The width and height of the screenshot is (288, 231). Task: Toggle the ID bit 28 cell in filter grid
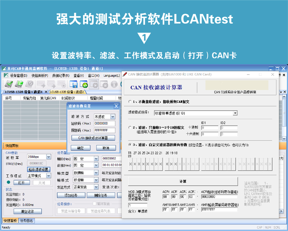click(x=130, y=164)
